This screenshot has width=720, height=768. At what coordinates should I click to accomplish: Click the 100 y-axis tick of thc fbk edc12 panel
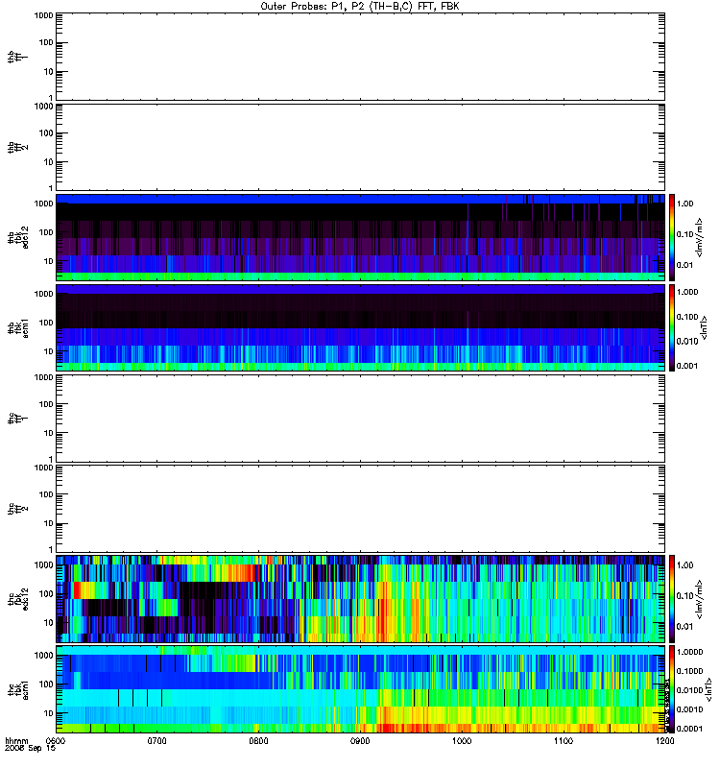[x=46, y=593]
